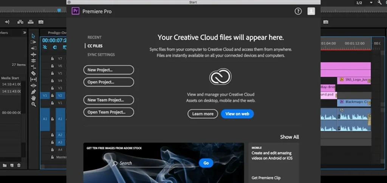Toggle the timeline snap magnet icon
This screenshot has height=183, width=387.
point(54,47)
